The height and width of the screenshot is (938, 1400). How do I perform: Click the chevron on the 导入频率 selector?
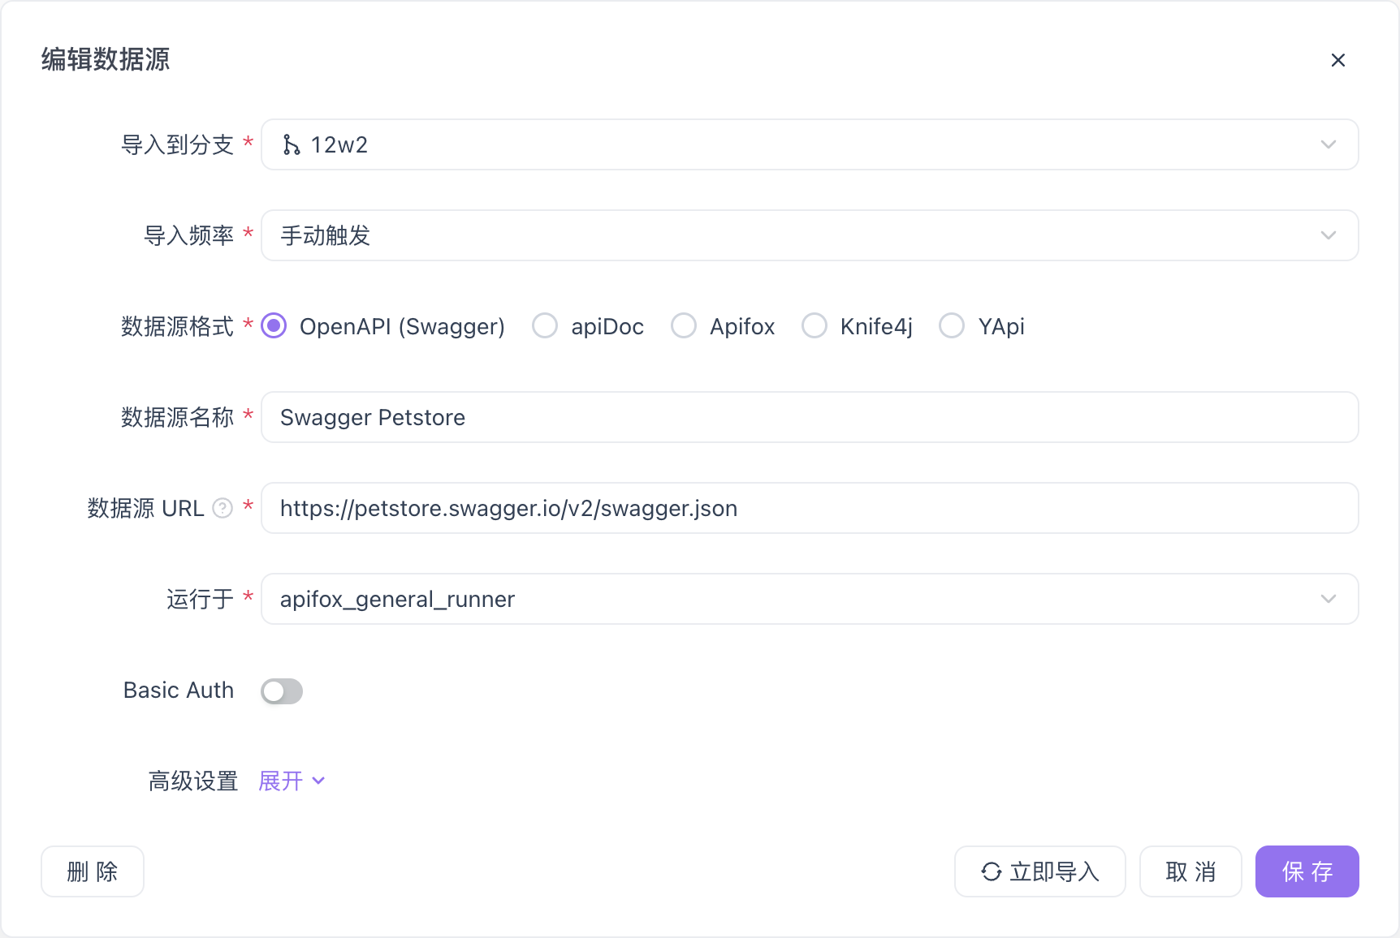(1329, 235)
